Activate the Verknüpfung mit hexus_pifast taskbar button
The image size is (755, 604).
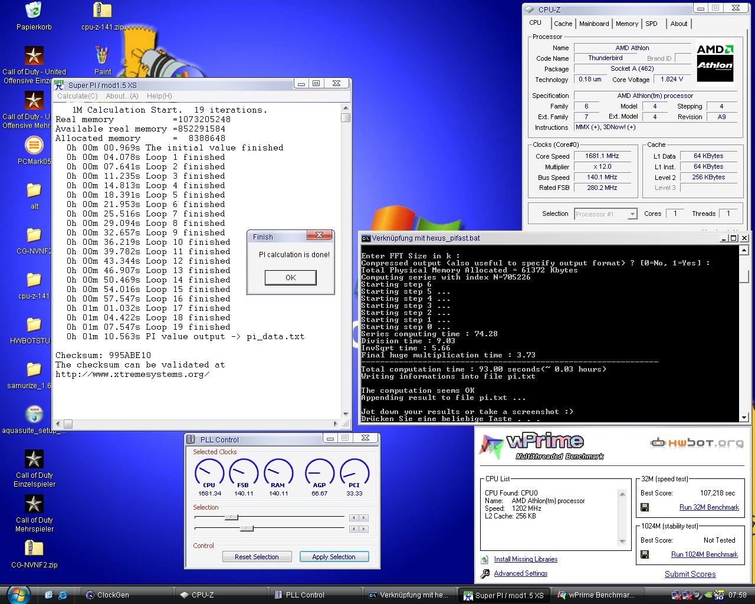tap(409, 595)
